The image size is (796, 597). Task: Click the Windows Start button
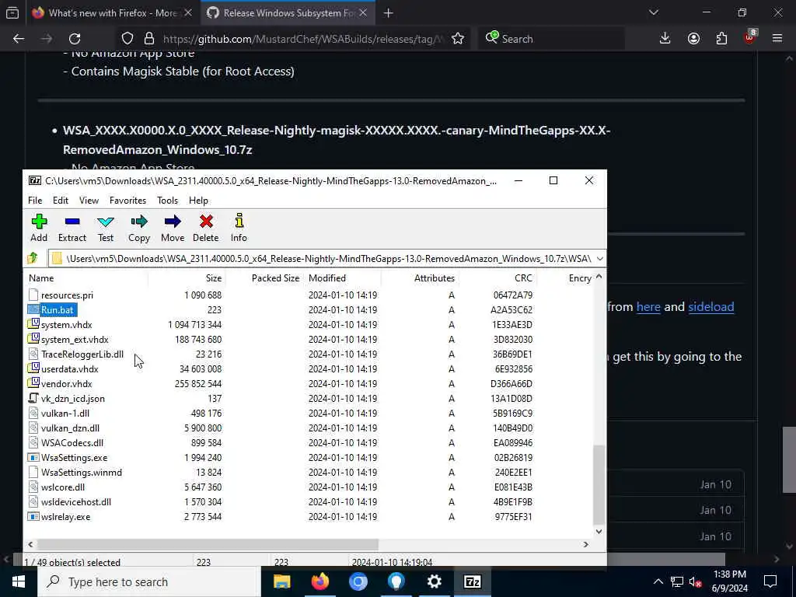pos(19,581)
